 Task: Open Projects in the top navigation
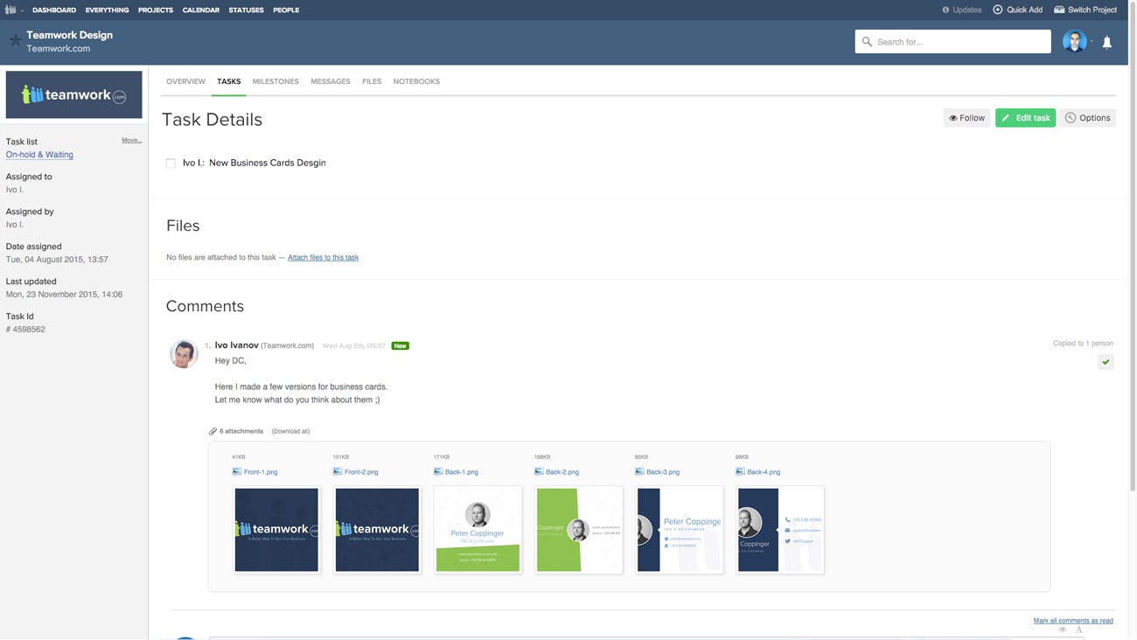156,10
